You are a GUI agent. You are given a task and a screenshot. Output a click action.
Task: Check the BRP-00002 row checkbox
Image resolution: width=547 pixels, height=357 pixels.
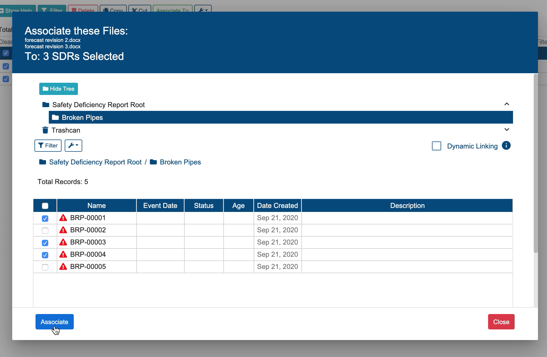45,231
